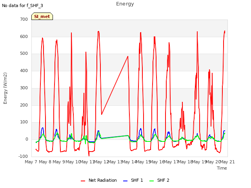
Task: Click the 'No data for f_SHF_3' message
Action: click(22, 5)
